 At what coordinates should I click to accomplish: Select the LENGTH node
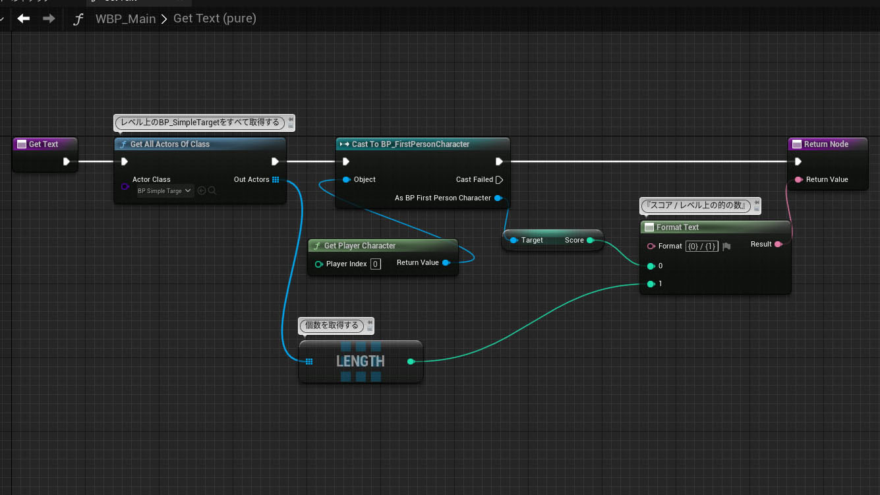coord(360,361)
